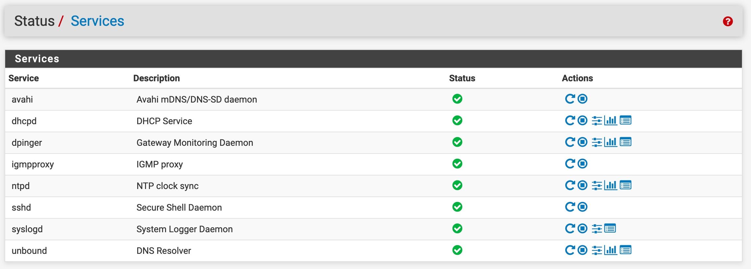Click the Services breadcrumb link

coord(97,21)
